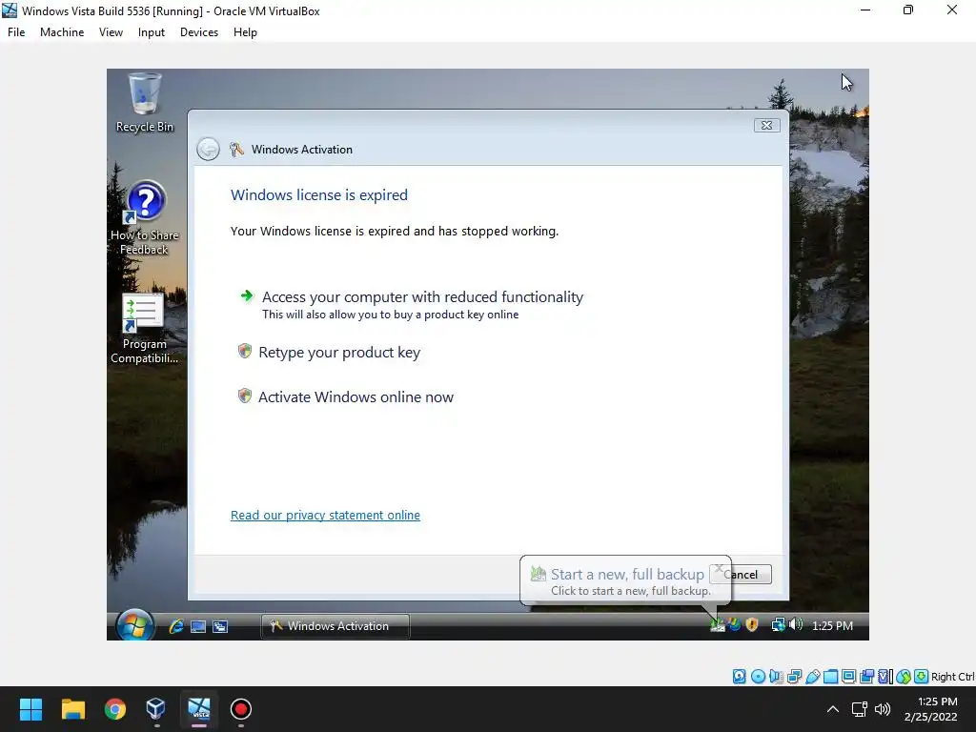Open How to Share Feedback shortcut
The image size is (976, 732).
coord(145,218)
